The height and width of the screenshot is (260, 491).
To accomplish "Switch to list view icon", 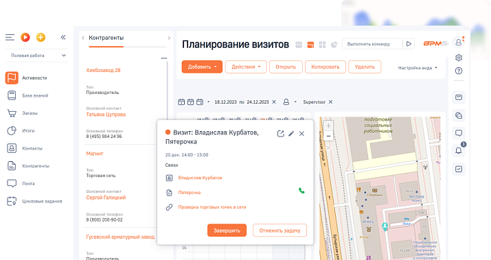I will point(299,45).
